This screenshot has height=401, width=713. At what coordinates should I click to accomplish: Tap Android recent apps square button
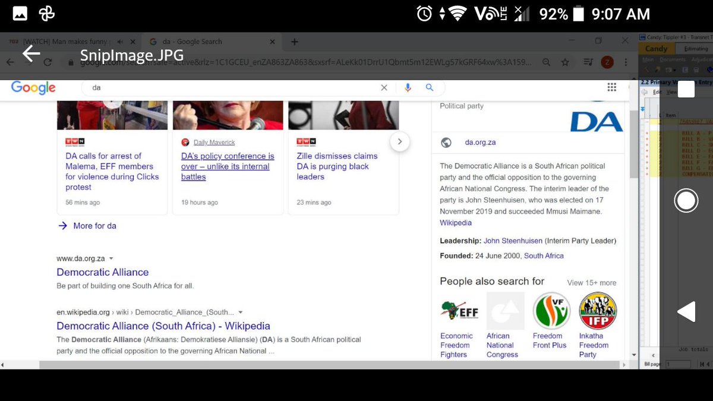(686, 89)
